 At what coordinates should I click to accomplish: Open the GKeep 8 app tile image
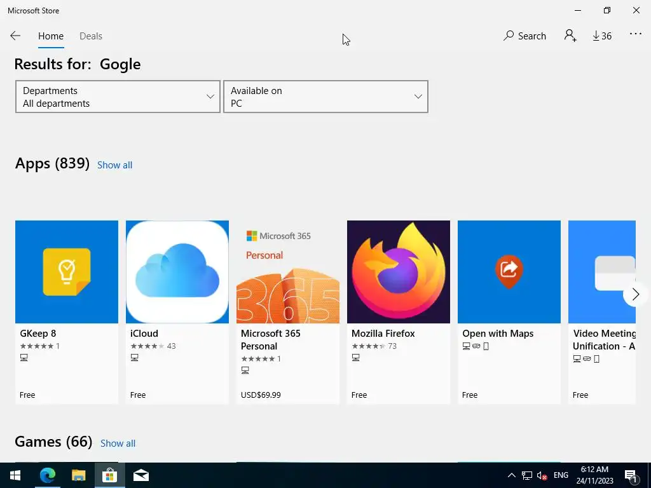click(x=67, y=272)
